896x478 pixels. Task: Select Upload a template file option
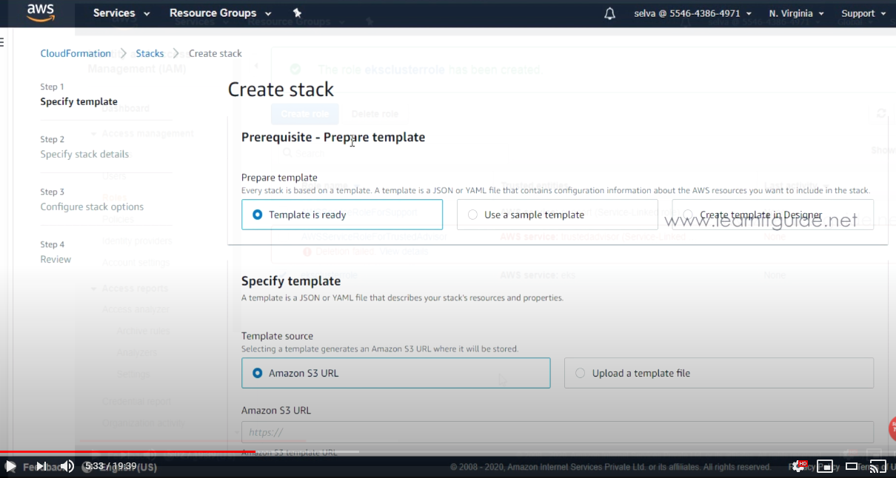tap(719, 373)
